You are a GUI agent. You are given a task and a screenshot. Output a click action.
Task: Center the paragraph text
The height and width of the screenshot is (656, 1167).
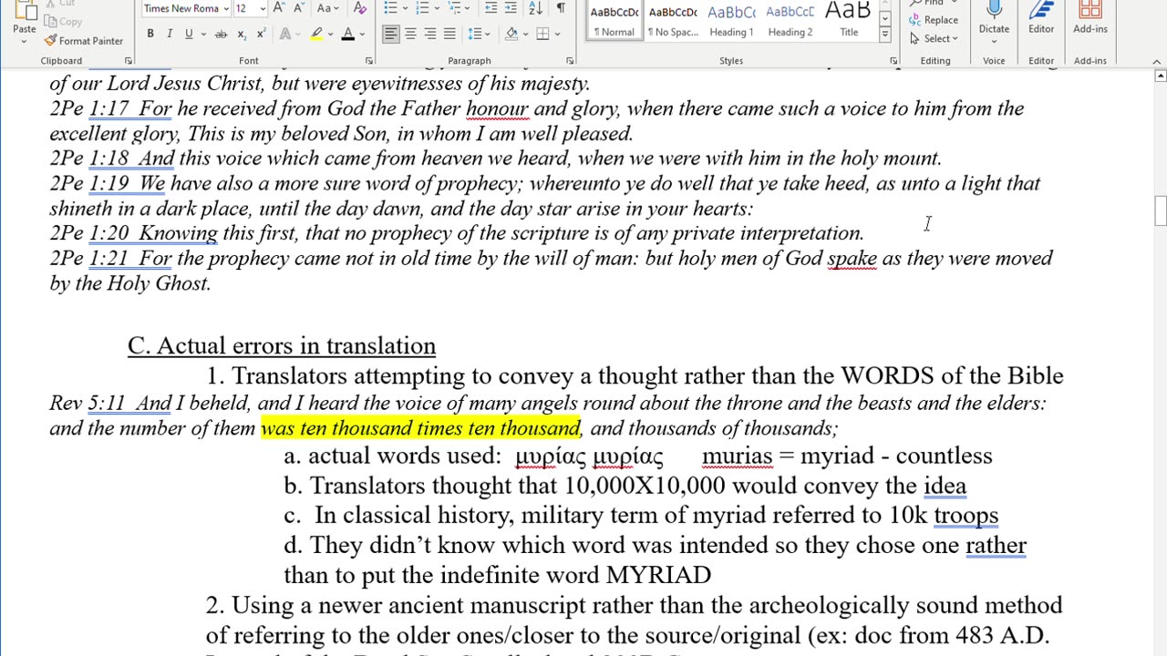tap(410, 35)
